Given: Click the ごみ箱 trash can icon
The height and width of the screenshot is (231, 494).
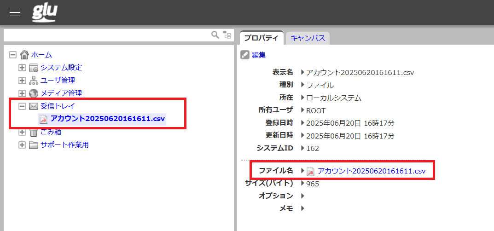Looking at the screenshot, I should click(34, 133).
